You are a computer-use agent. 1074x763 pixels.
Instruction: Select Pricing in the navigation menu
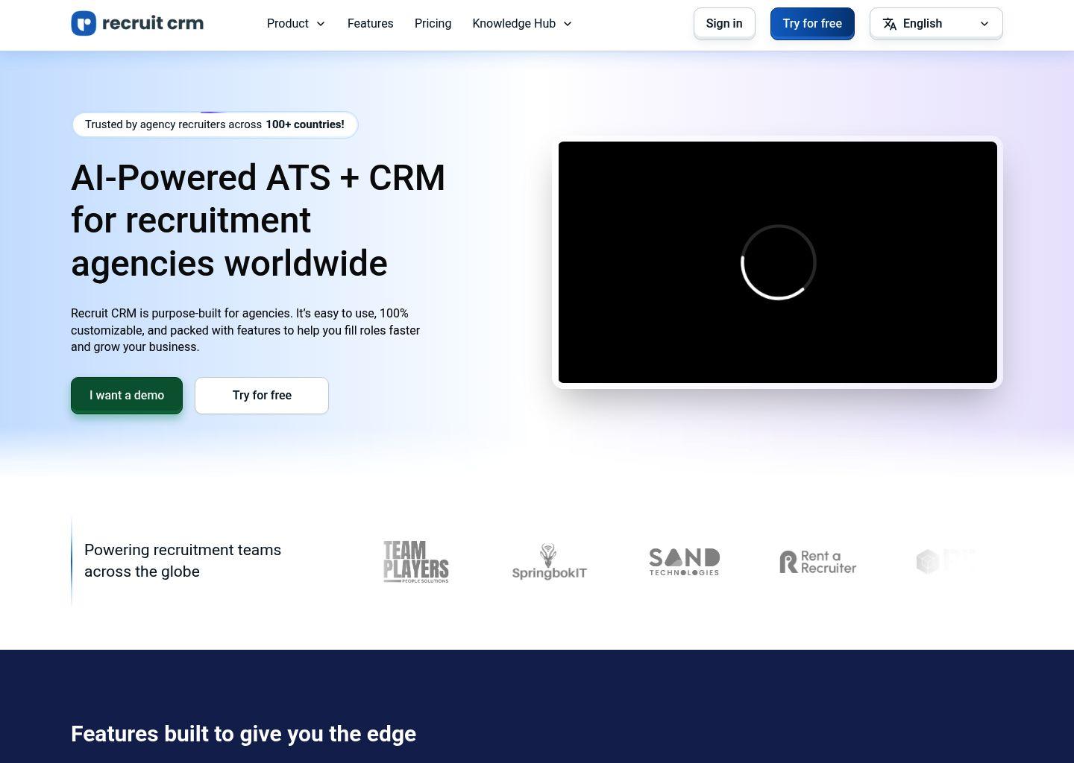click(x=433, y=23)
